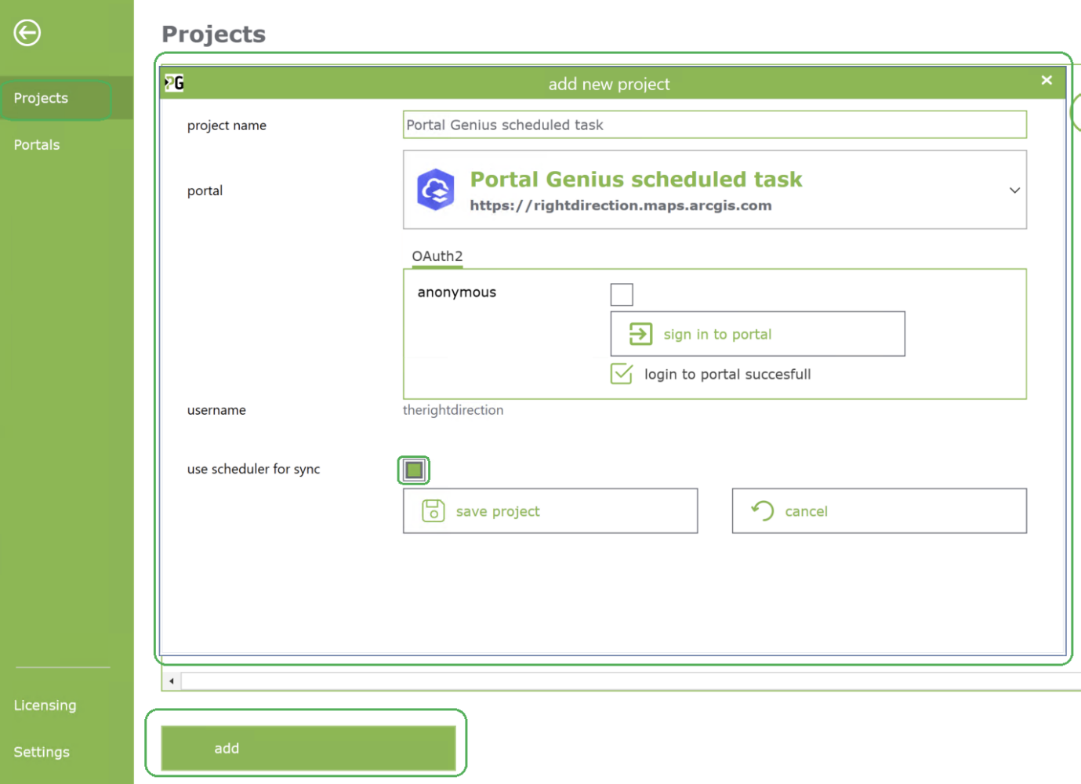Click the sign-in arrow icon
The height and width of the screenshot is (784, 1081).
click(x=640, y=334)
